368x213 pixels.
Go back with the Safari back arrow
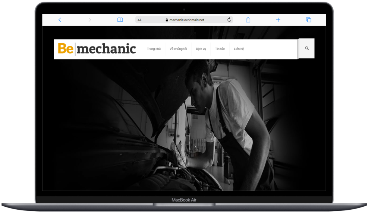(60, 20)
